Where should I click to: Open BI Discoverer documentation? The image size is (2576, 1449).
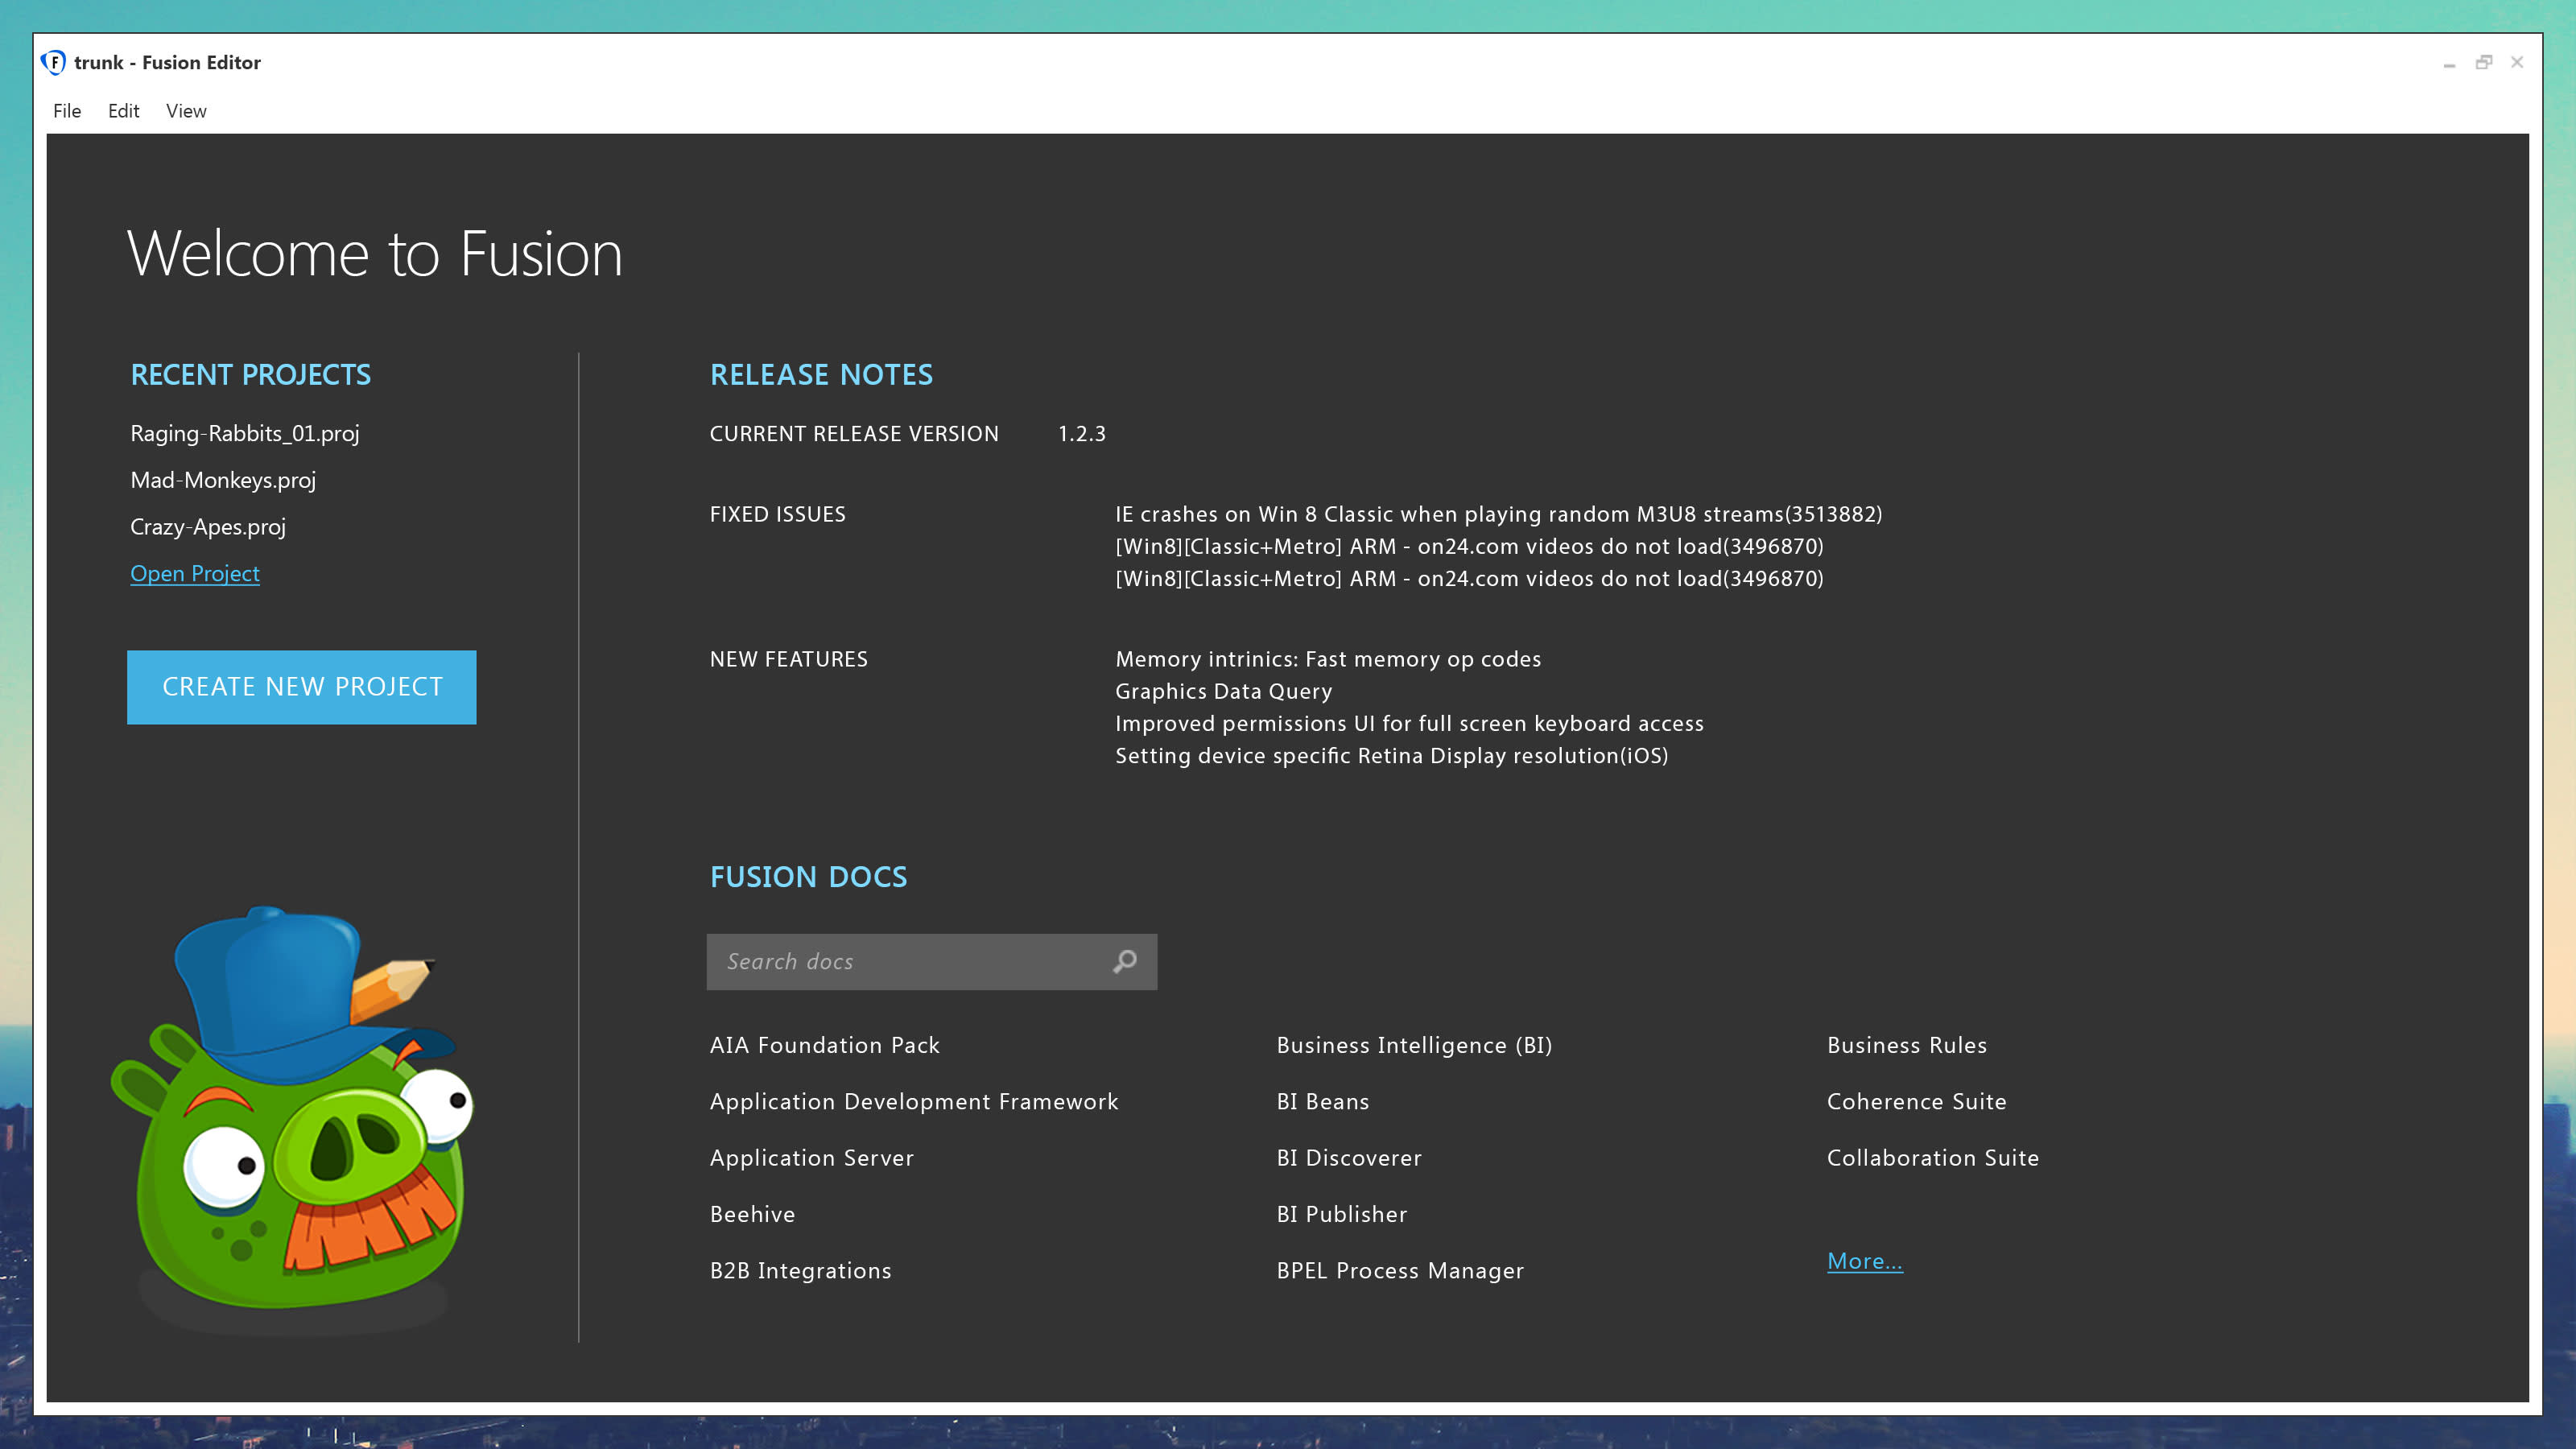(x=1349, y=1158)
